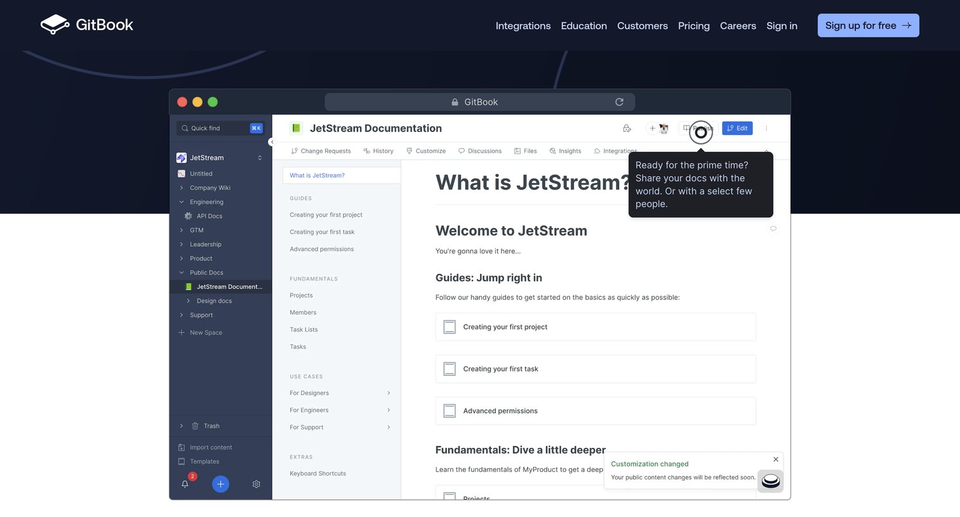Viewport: 960px width, 517px height.
Task: Expand the Company Wiki collection
Action: pyautogui.click(x=182, y=188)
